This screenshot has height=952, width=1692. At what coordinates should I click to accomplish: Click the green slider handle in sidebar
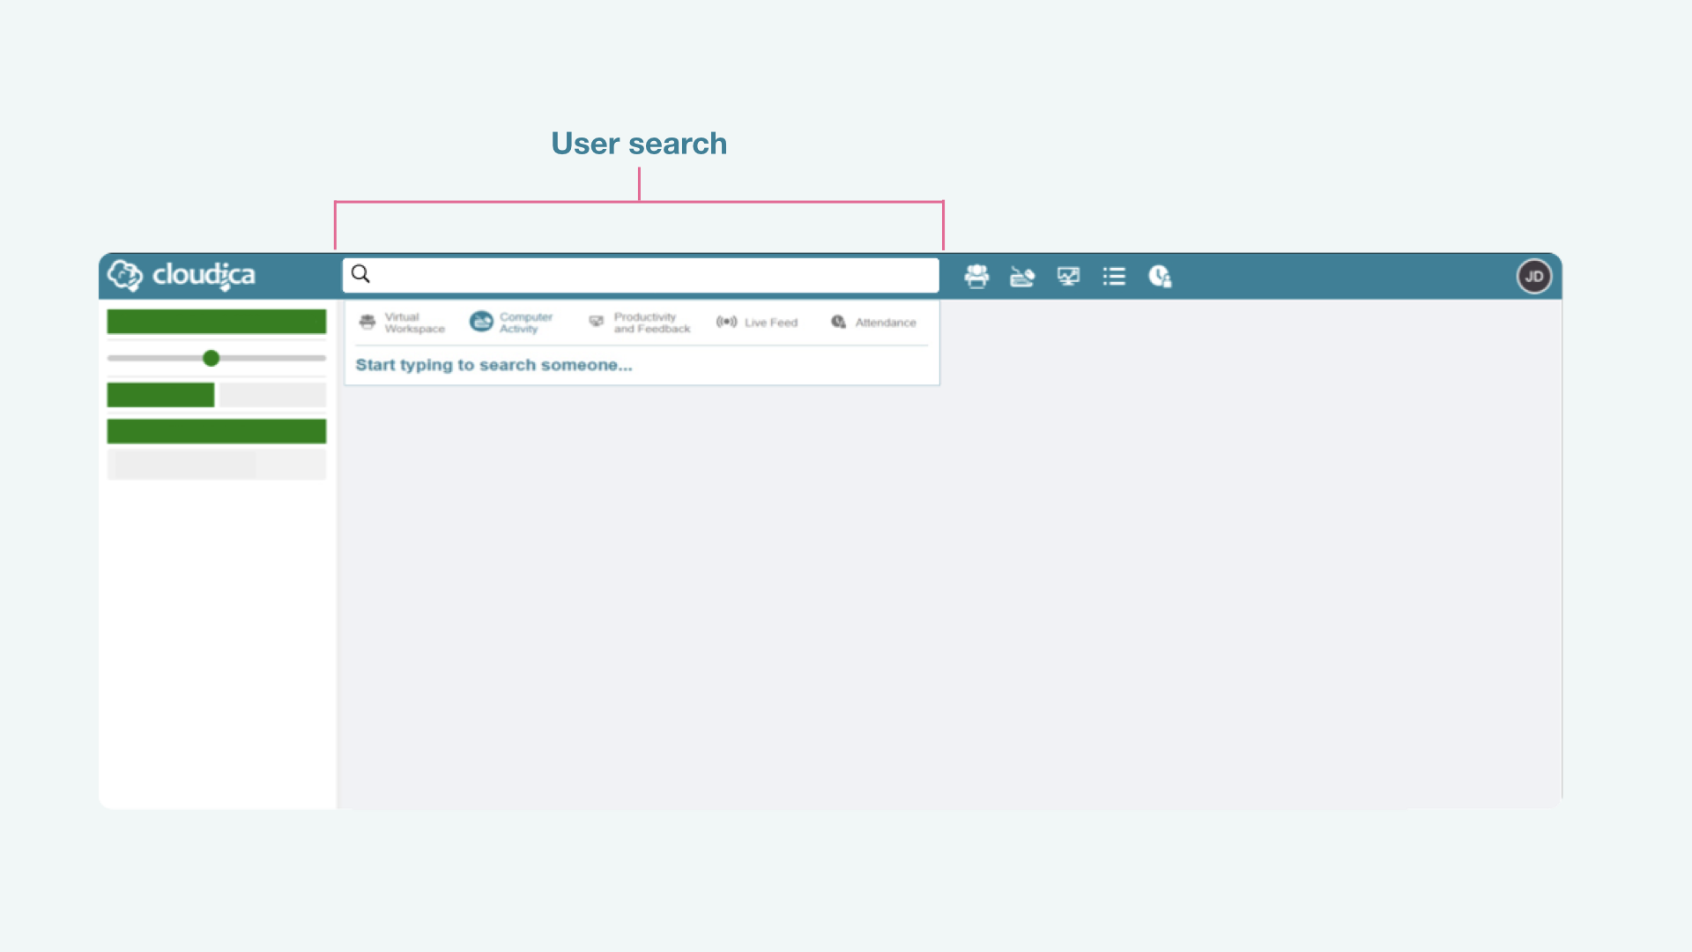pos(211,358)
